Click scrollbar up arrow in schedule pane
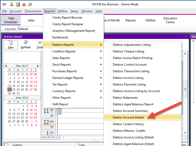Viewport: 196px width, 146px height. (x=185, y=54)
